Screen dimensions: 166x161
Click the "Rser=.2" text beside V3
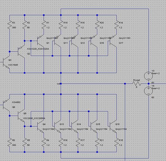tap(156, 73)
